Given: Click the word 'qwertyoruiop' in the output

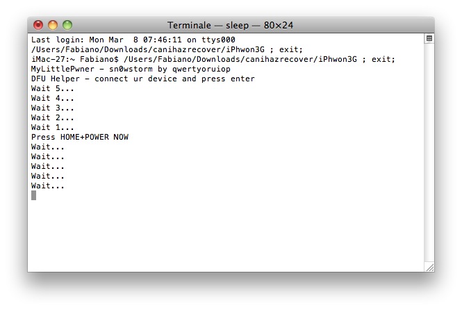Looking at the screenshot, I should [201, 70].
